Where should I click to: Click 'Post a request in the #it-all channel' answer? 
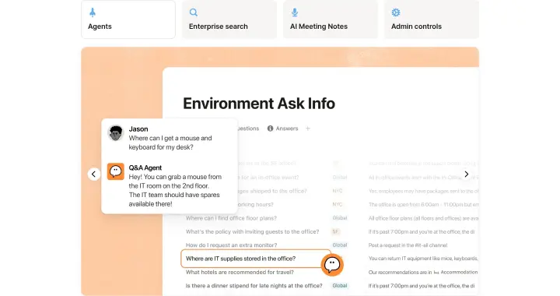tap(408, 245)
